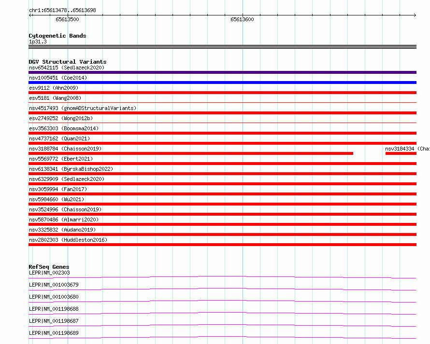The width and height of the screenshot is (430, 344).
Task: Click the nsv6542115 (Sedlazeck2020) variant label
Action: pos(67,68)
